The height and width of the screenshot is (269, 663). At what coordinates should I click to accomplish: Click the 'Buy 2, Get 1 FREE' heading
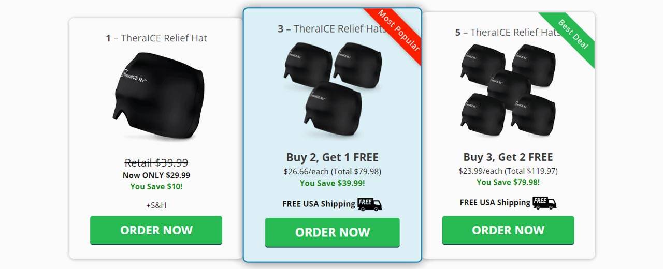(333, 157)
